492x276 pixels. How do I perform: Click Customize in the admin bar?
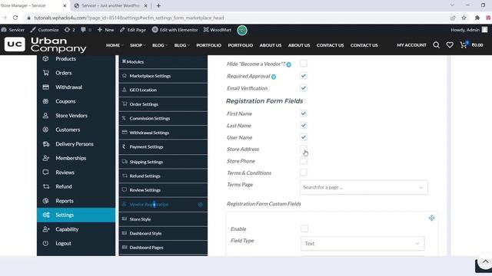pos(45,30)
